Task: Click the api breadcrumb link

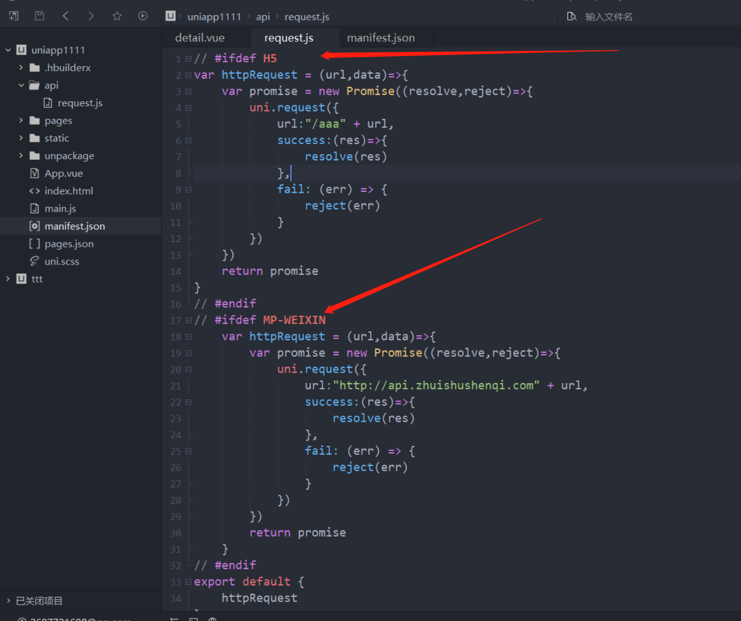Action: click(x=263, y=16)
